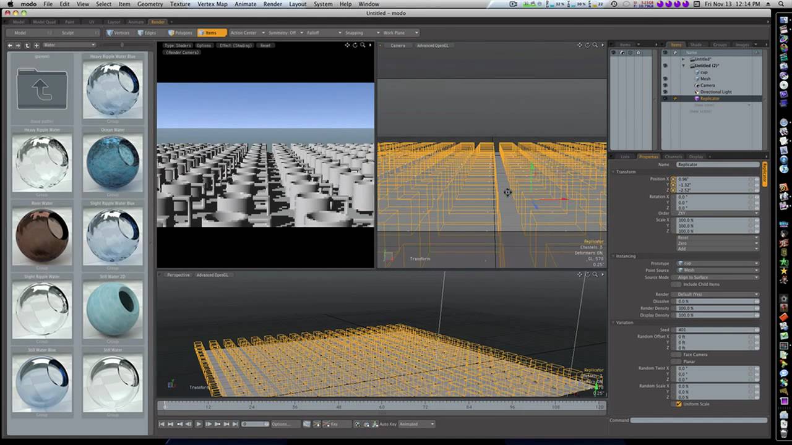Screen dimensions: 792x445
Task: Click Effect: (Shading) button
Action: [236, 46]
